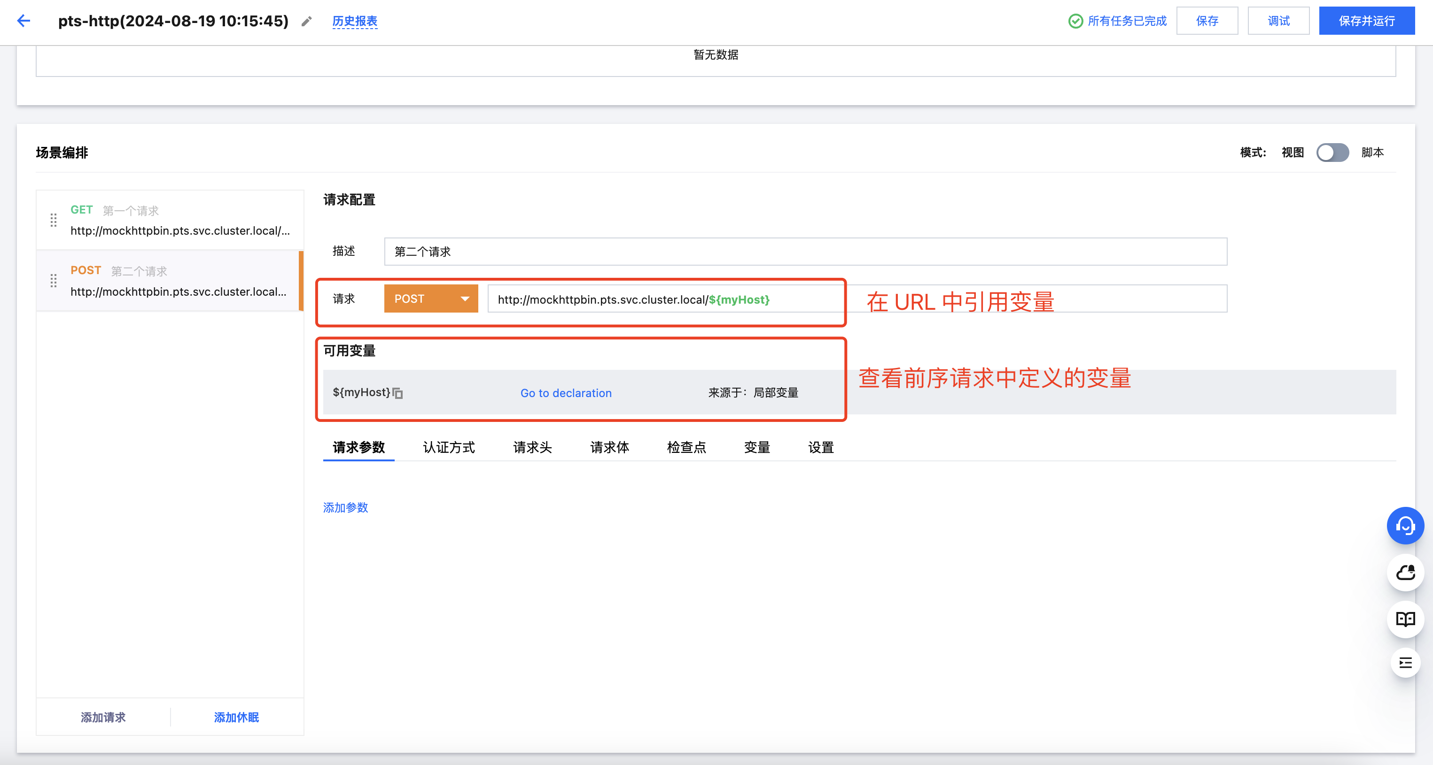Grab the drag handle of POST request
The width and height of the screenshot is (1433, 765).
tap(54, 281)
